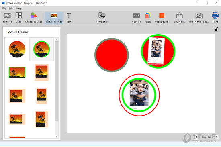This screenshot has width=221, height=147.
Task: Choose the square peach frame in third row left
Action: click(x=17, y=96)
